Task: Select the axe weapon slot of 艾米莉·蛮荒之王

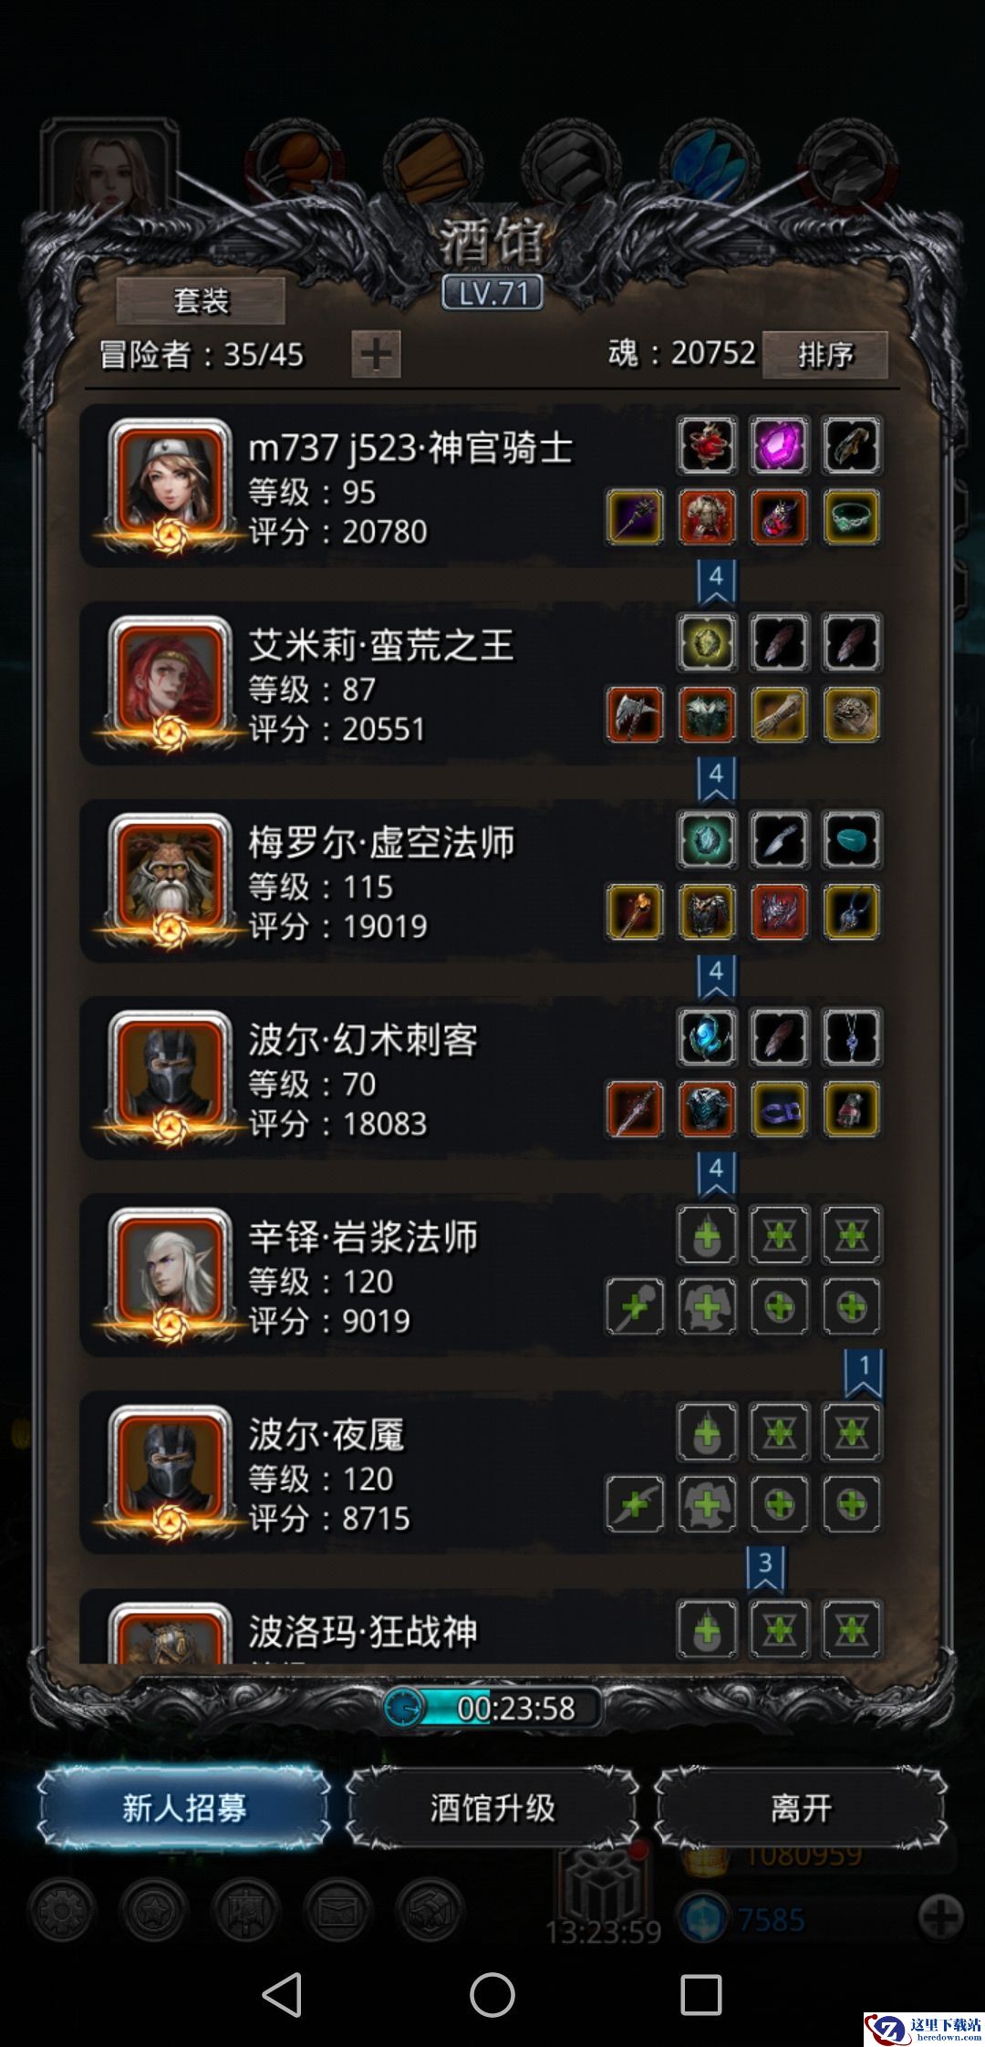Action: (x=635, y=714)
